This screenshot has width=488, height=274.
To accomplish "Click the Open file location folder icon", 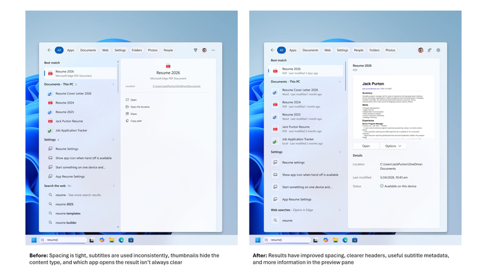I will coord(127,107).
